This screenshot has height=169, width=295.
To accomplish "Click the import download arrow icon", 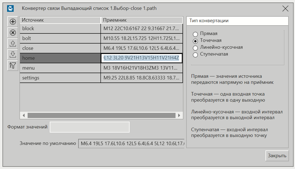I will pyautogui.click(x=13, y=55).
